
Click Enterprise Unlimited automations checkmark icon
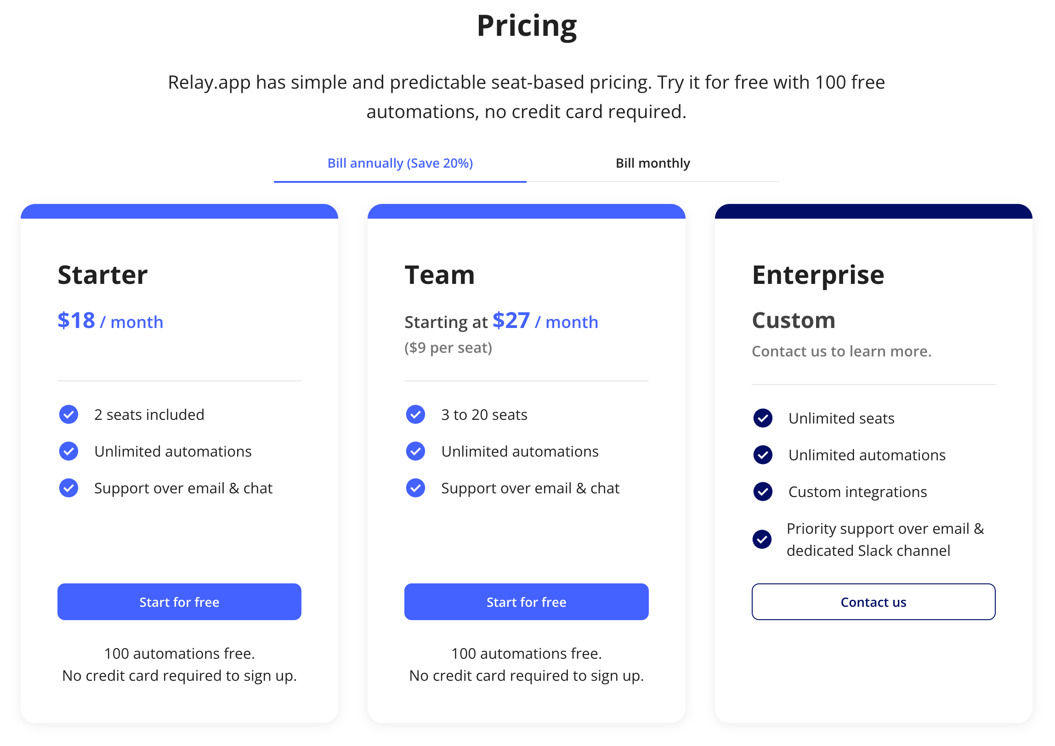click(x=763, y=455)
